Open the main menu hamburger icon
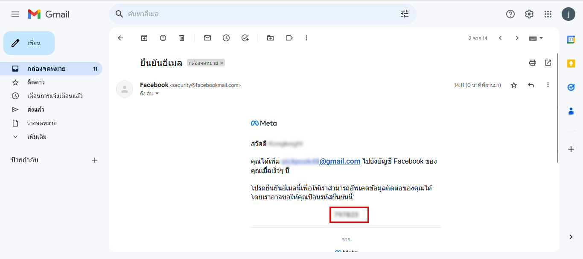Viewport: 583px width, 259px height. click(15, 14)
